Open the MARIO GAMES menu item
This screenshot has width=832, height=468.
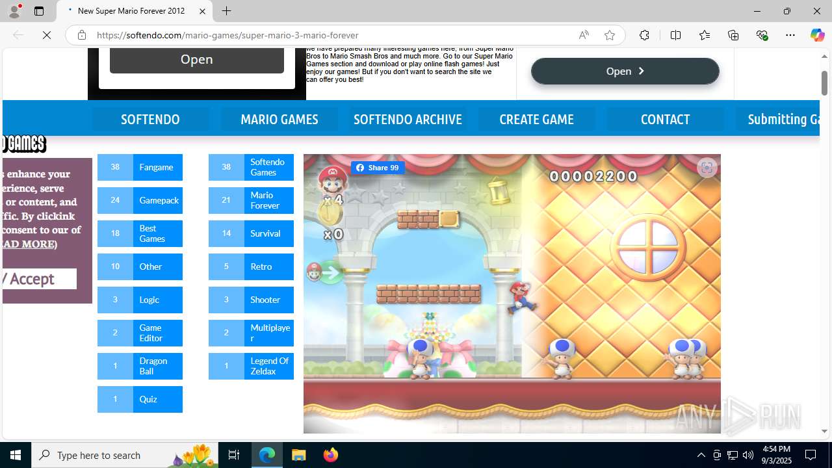(279, 119)
